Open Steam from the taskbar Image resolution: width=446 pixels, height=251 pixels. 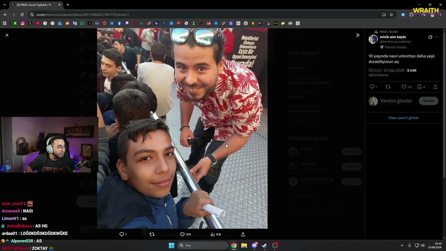pyautogui.click(x=264, y=245)
